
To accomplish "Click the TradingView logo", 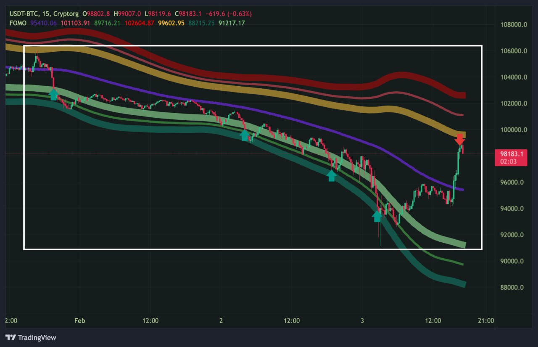I will [x=31, y=337].
